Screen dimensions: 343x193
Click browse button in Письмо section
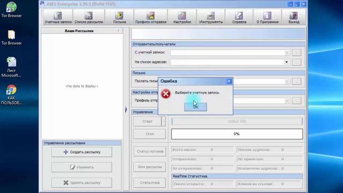[x=296, y=81]
